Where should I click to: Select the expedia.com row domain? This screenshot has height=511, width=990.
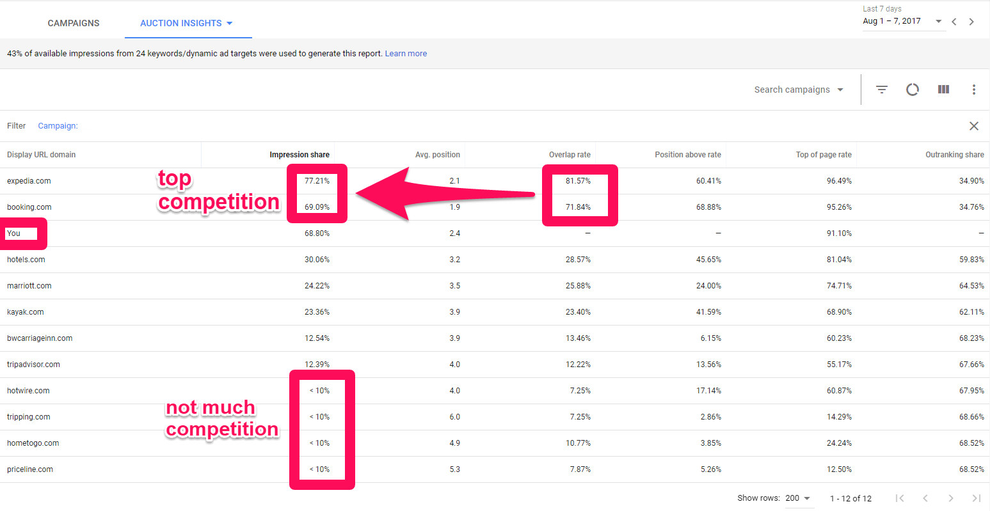point(29,181)
